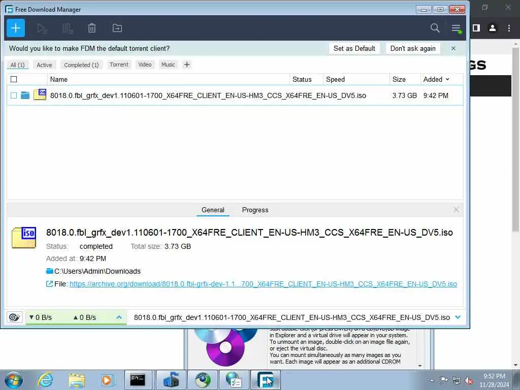Check the ISO download row checkbox
Viewport: 520px width, 390px height.
click(14, 95)
